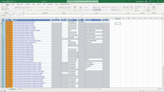Screen dimensions: 164x92
Task: Click Merge & Center button
Action: click(51, 10)
